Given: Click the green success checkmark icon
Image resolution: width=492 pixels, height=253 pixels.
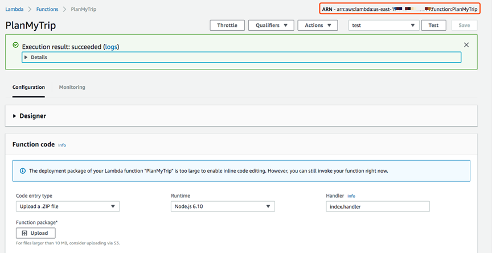Looking at the screenshot, I should coord(15,46).
